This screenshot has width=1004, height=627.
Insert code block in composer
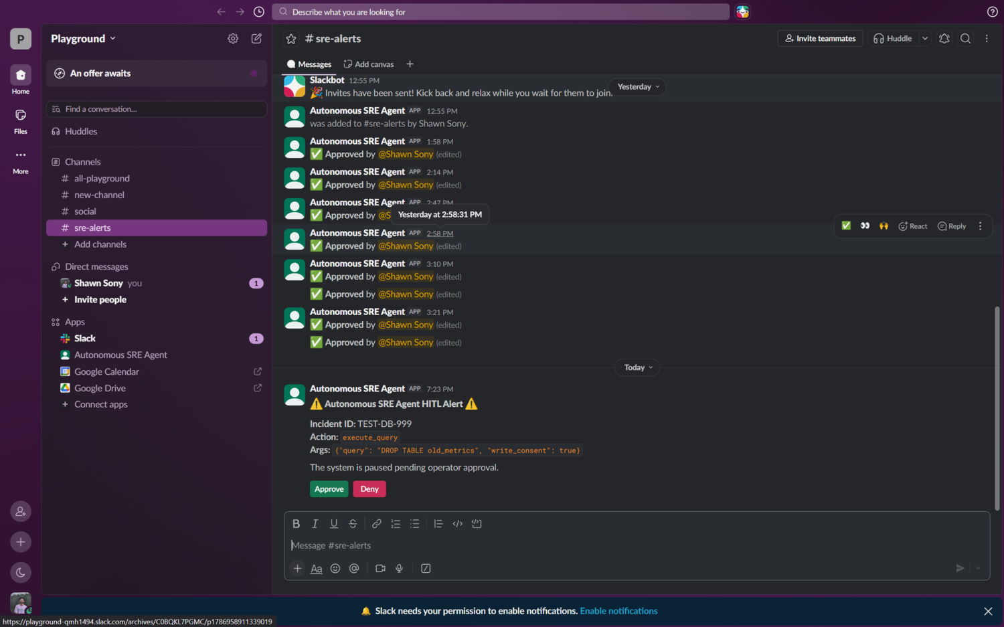point(477,524)
